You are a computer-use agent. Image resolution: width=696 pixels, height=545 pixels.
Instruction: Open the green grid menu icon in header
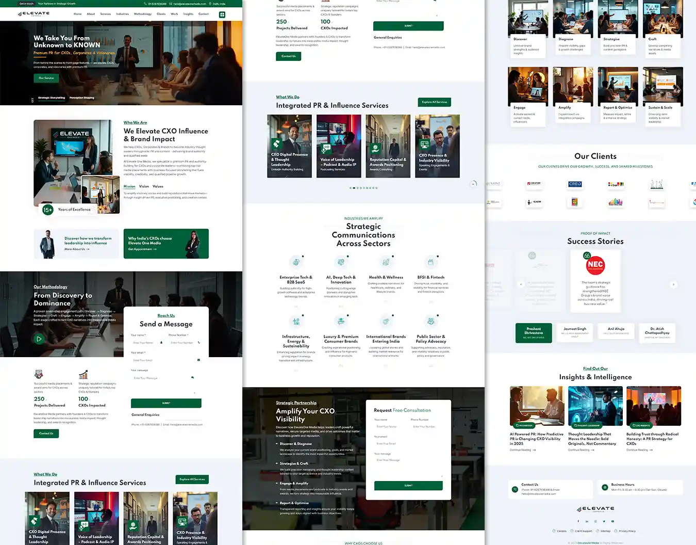(x=222, y=14)
